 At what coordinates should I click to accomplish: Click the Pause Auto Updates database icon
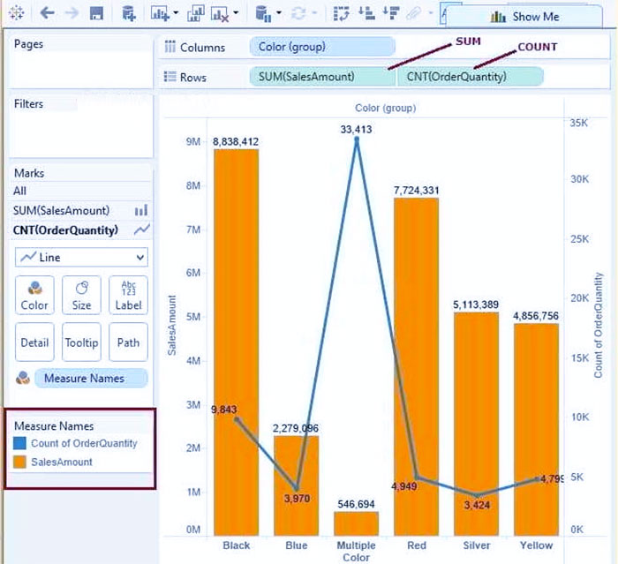[263, 14]
